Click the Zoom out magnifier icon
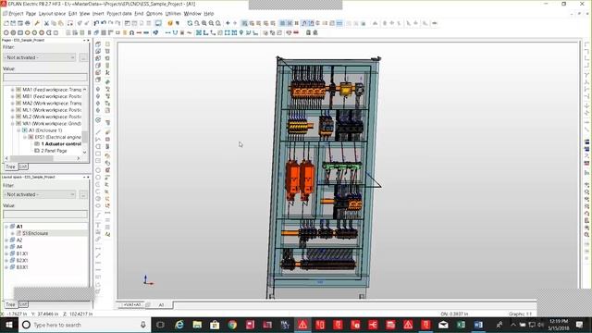592x333 pixels. click(x=211, y=23)
